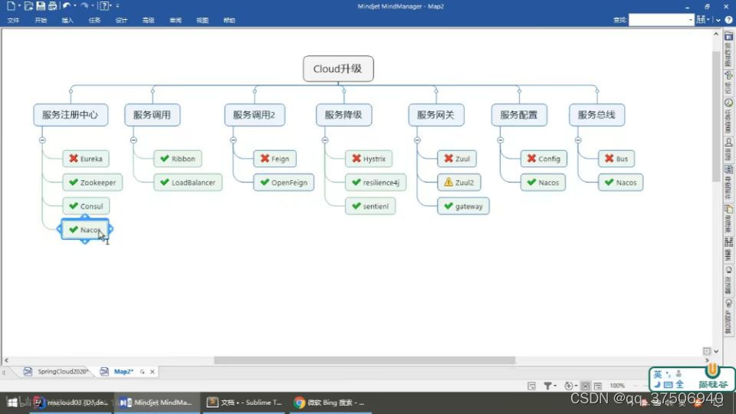This screenshot has height=414, width=736.
Task: Open the markers pane icon in right sidebar
Action: [728, 75]
